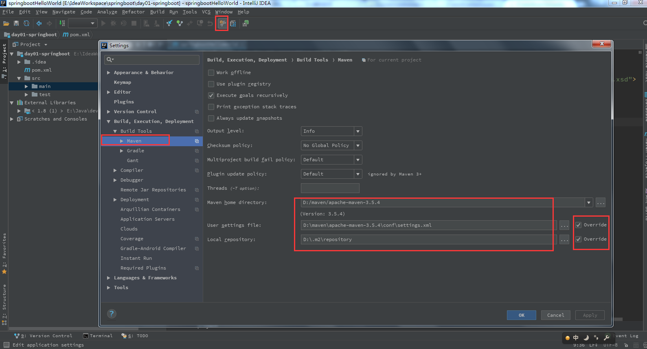This screenshot has height=349, width=647.
Task: Click the Revert undo arrow icon in the toolbar
Action: 210,24
